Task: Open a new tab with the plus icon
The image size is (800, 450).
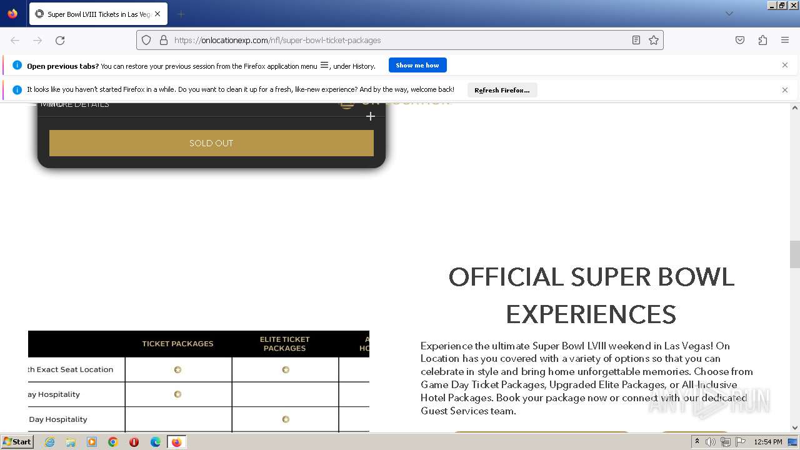Action: 181,14
